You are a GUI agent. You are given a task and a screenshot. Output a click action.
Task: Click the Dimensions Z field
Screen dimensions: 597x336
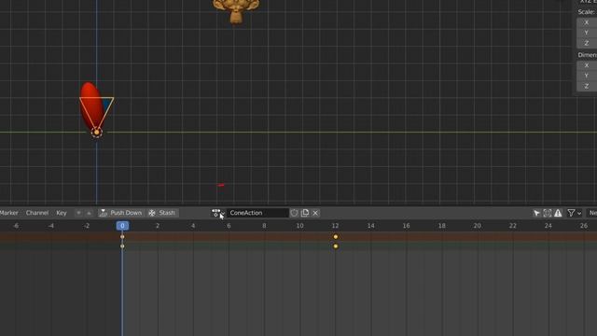(x=587, y=86)
